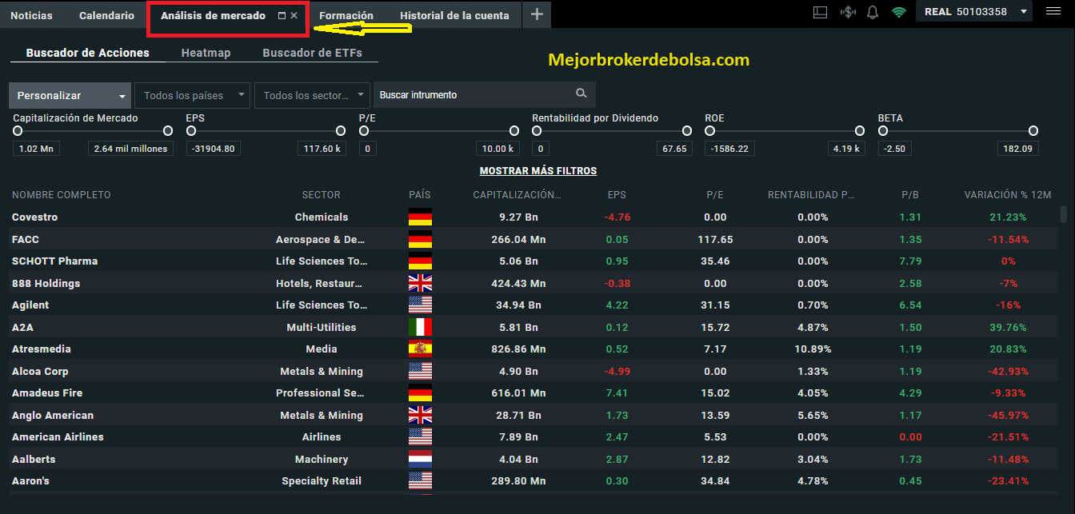Click the US flag for American Airlines

[420, 436]
